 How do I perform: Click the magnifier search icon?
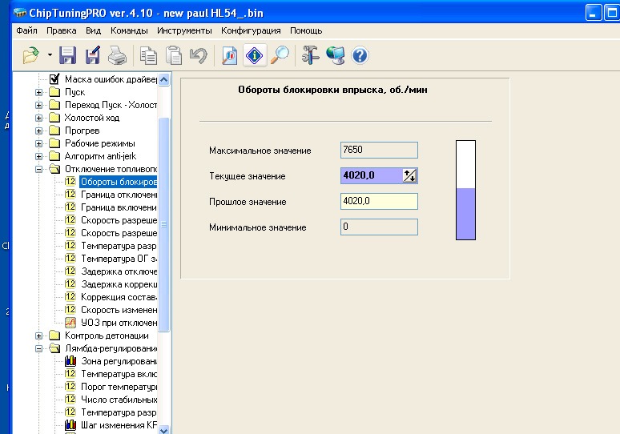click(x=280, y=55)
